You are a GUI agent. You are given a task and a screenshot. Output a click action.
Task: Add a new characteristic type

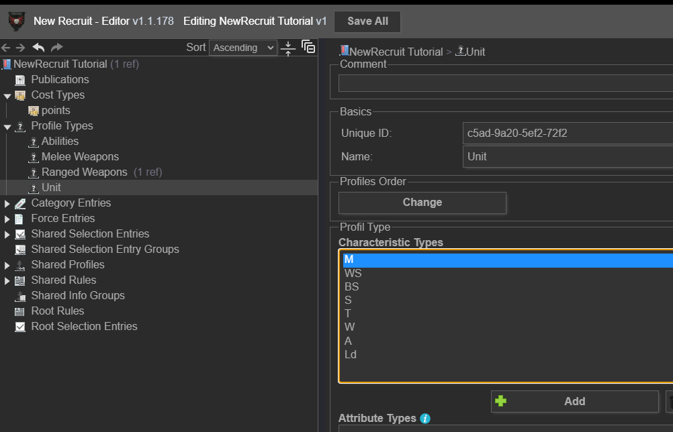[x=575, y=402]
